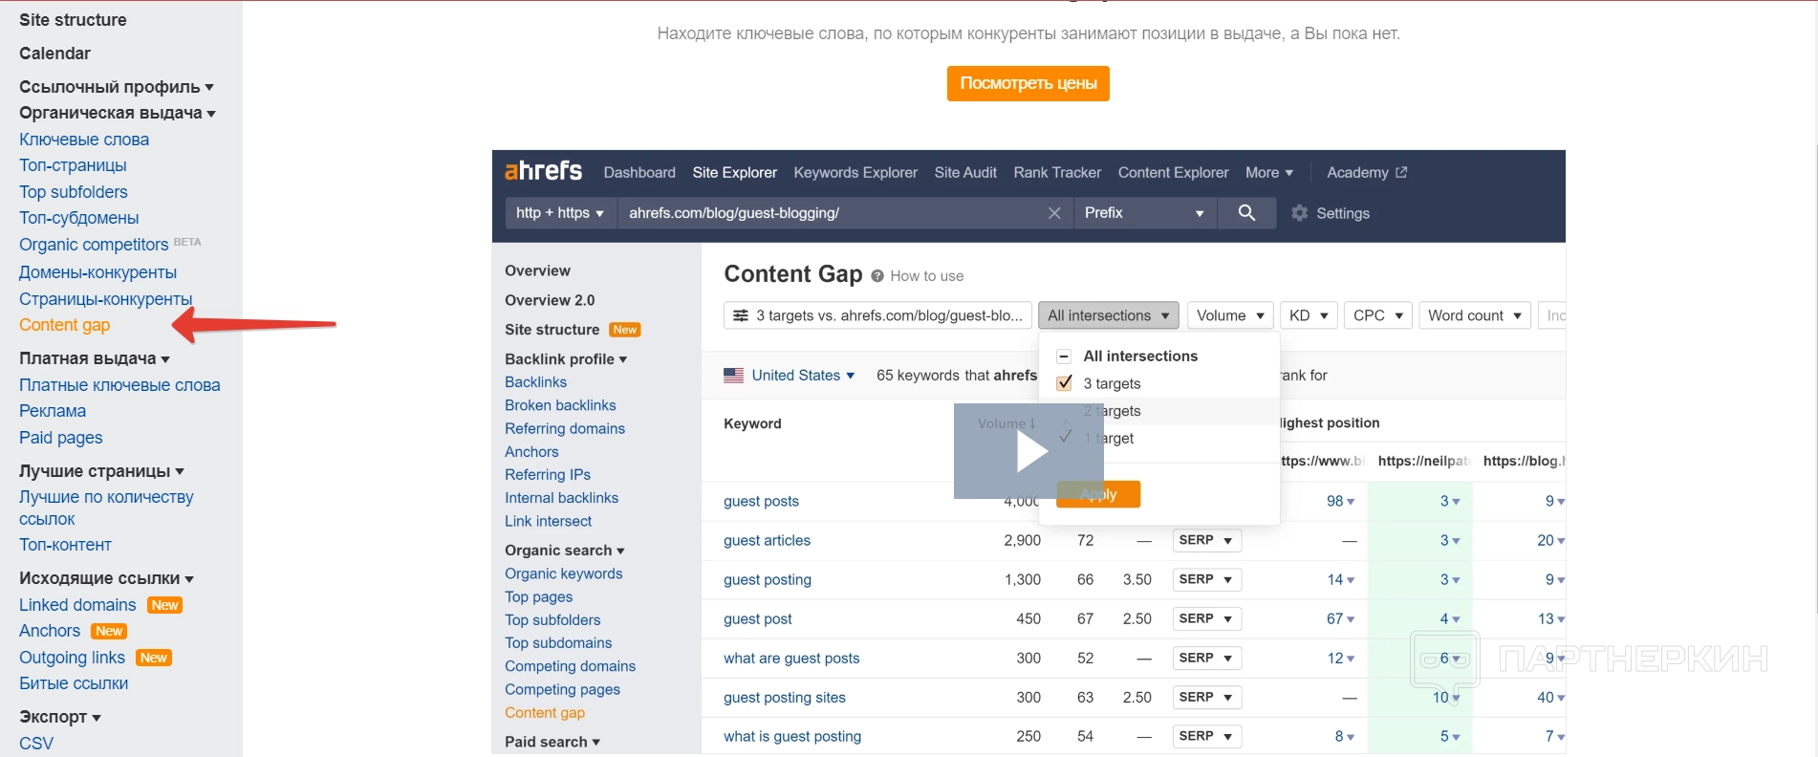Select the CSV export link
The height and width of the screenshot is (757, 1818).
[x=36, y=744]
